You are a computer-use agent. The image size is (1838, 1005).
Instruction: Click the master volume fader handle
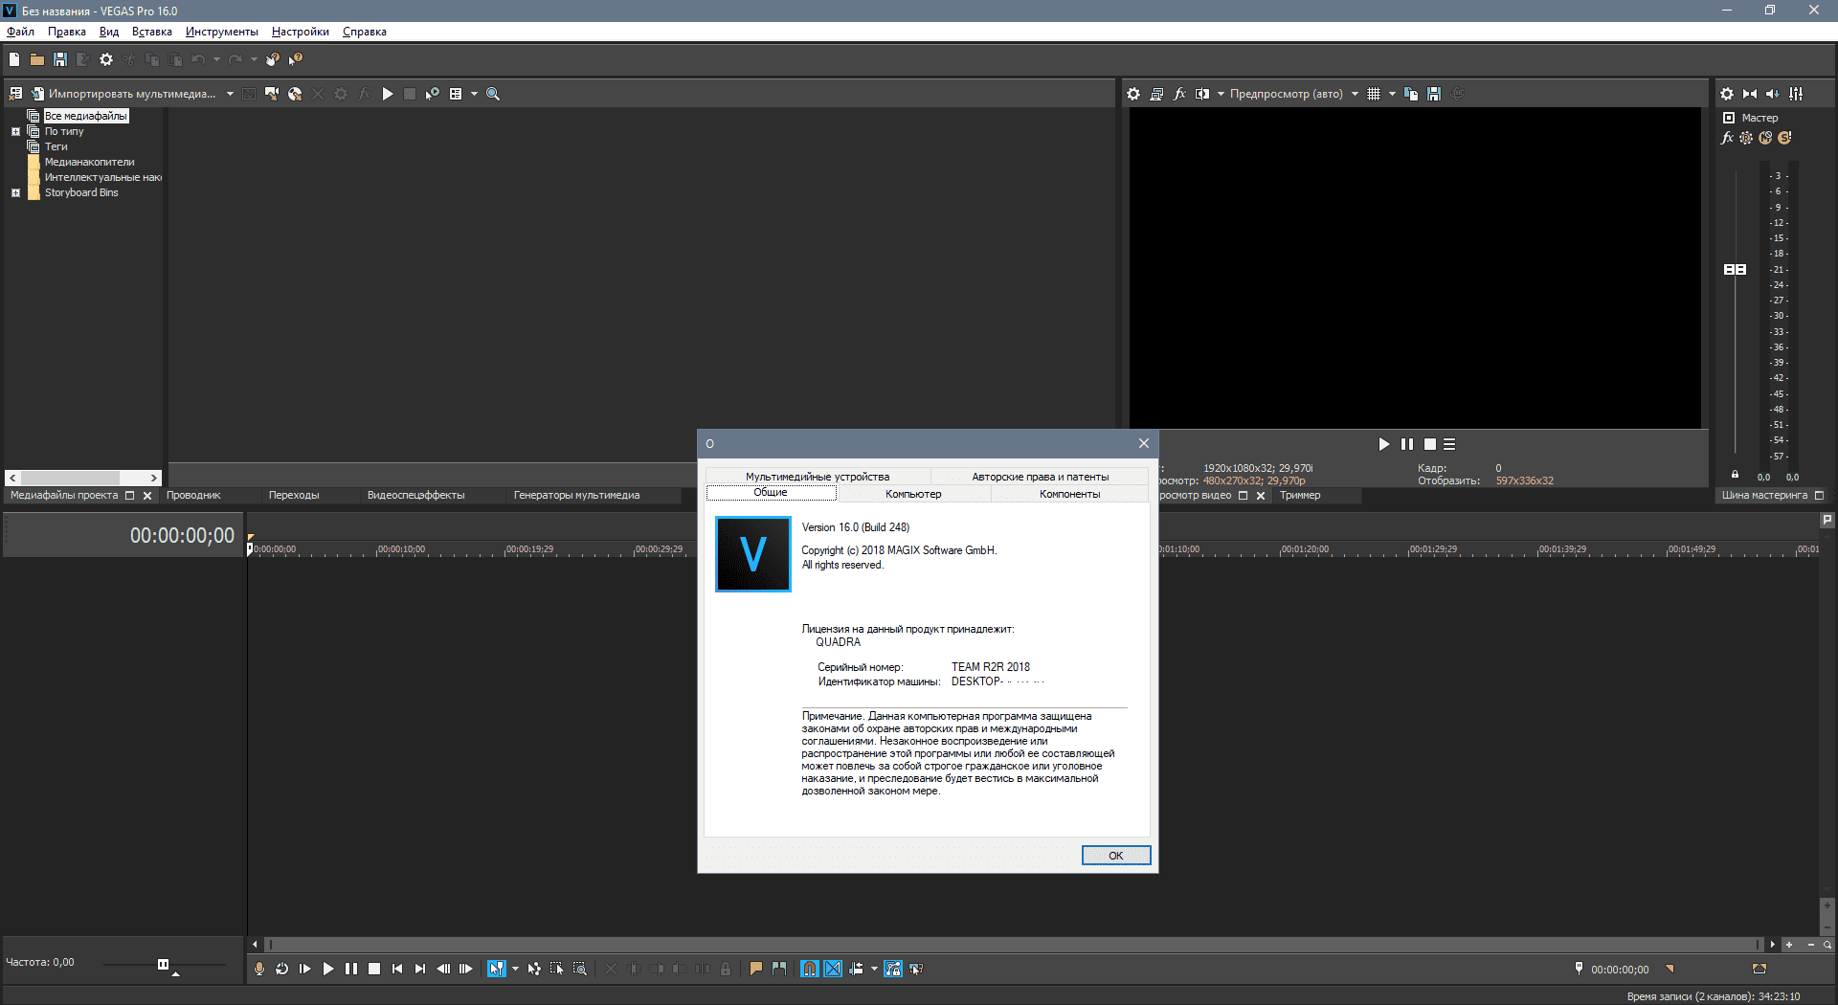coord(1735,270)
